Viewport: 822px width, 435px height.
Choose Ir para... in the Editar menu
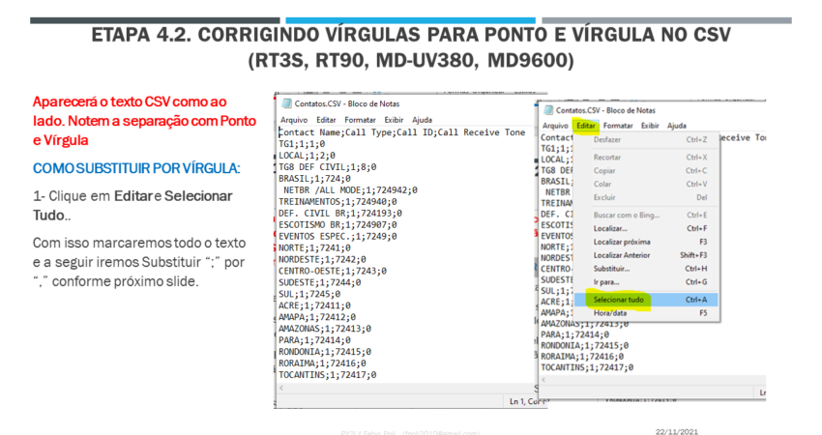[x=647, y=282]
